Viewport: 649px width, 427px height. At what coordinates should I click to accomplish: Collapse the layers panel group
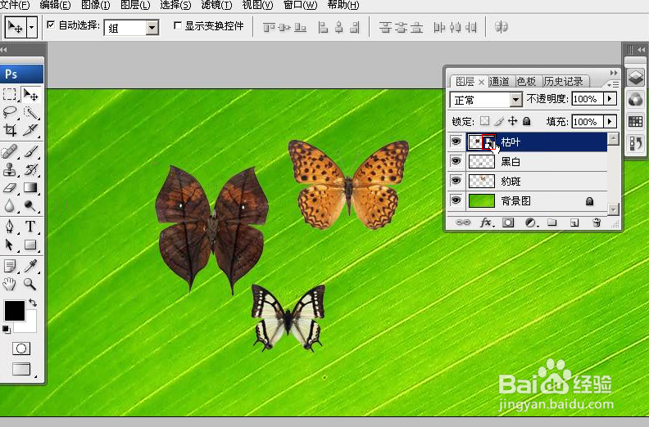614,72
